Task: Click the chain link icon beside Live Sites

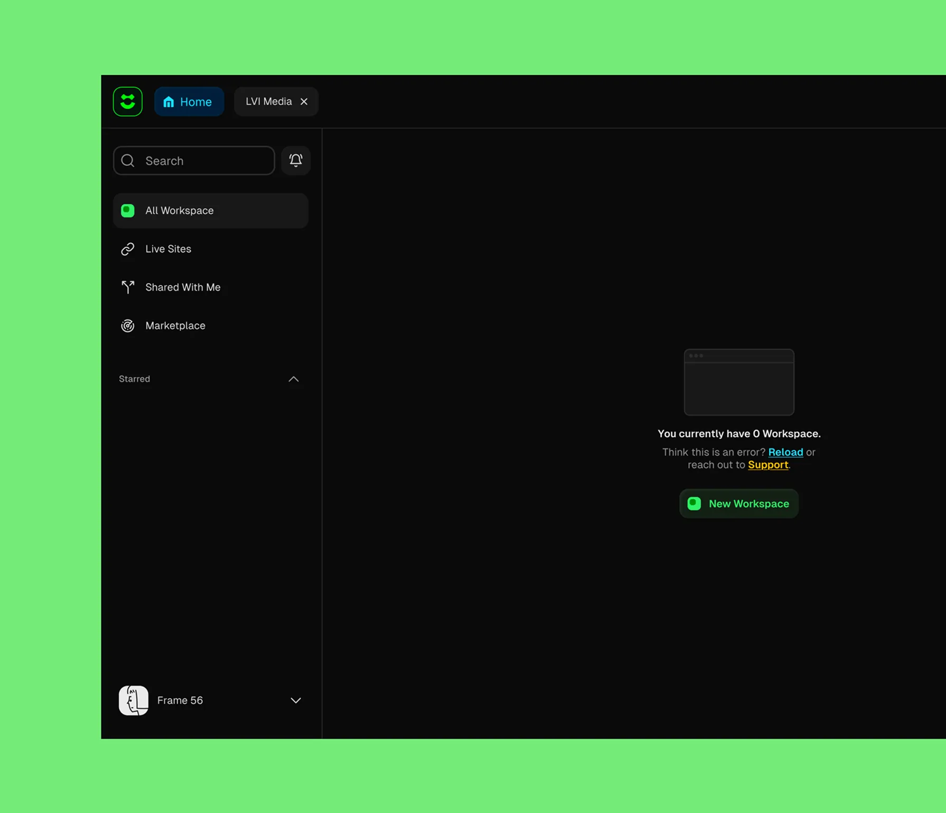Action: [128, 249]
